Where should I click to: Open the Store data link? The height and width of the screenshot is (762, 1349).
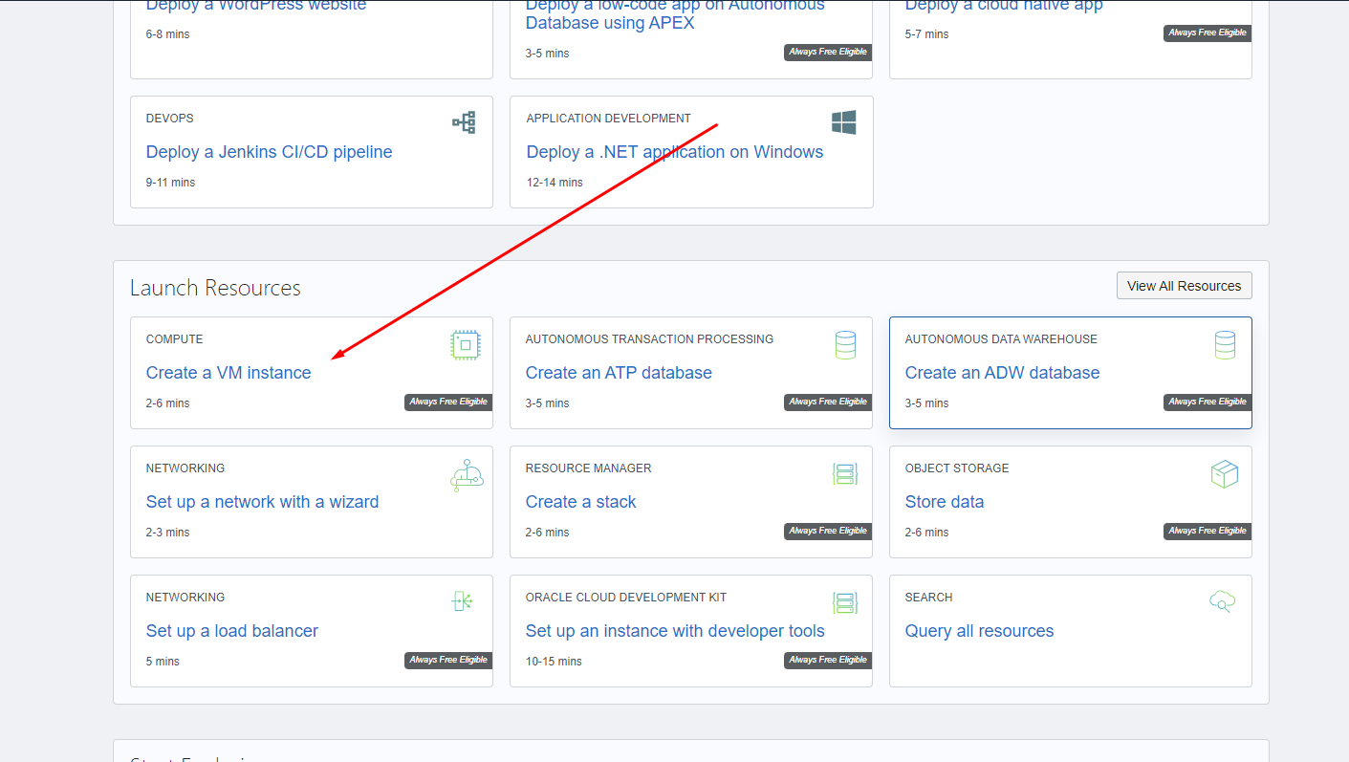coord(945,502)
